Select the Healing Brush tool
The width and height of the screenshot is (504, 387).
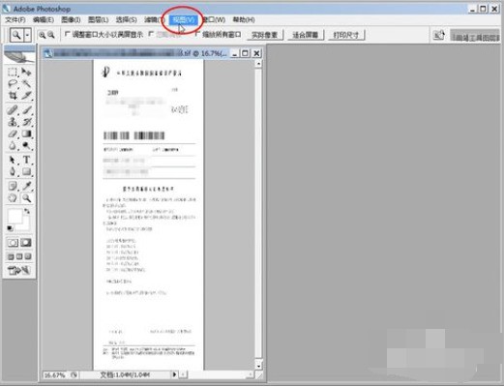(x=13, y=110)
